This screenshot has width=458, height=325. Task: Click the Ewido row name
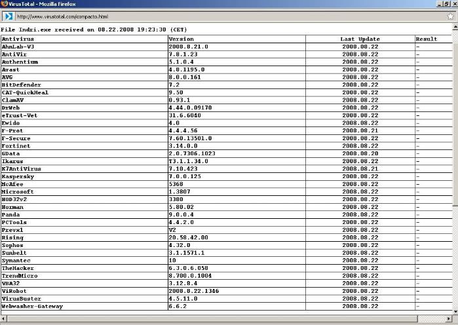pyautogui.click(x=10, y=123)
